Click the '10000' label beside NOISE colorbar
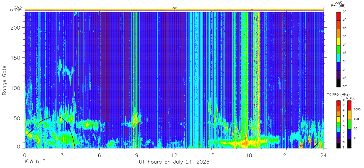364x168 pixels. [x=357, y=109]
